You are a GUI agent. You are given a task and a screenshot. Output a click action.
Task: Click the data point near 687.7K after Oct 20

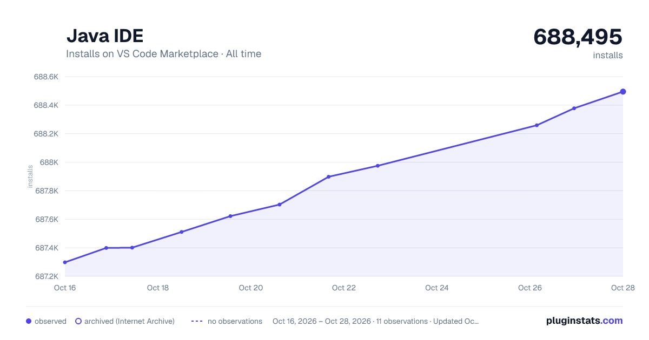coord(280,205)
